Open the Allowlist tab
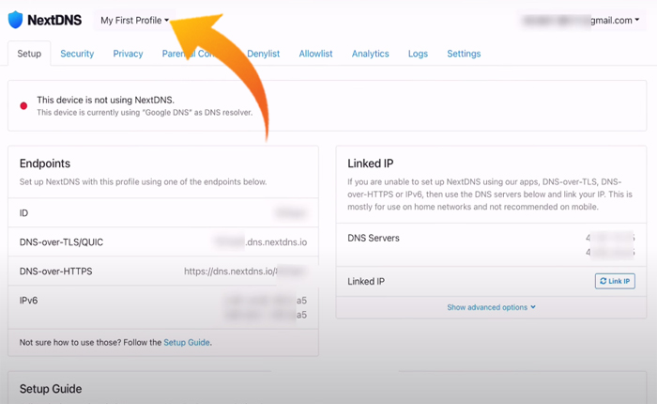This screenshot has height=404, width=657. click(x=315, y=54)
